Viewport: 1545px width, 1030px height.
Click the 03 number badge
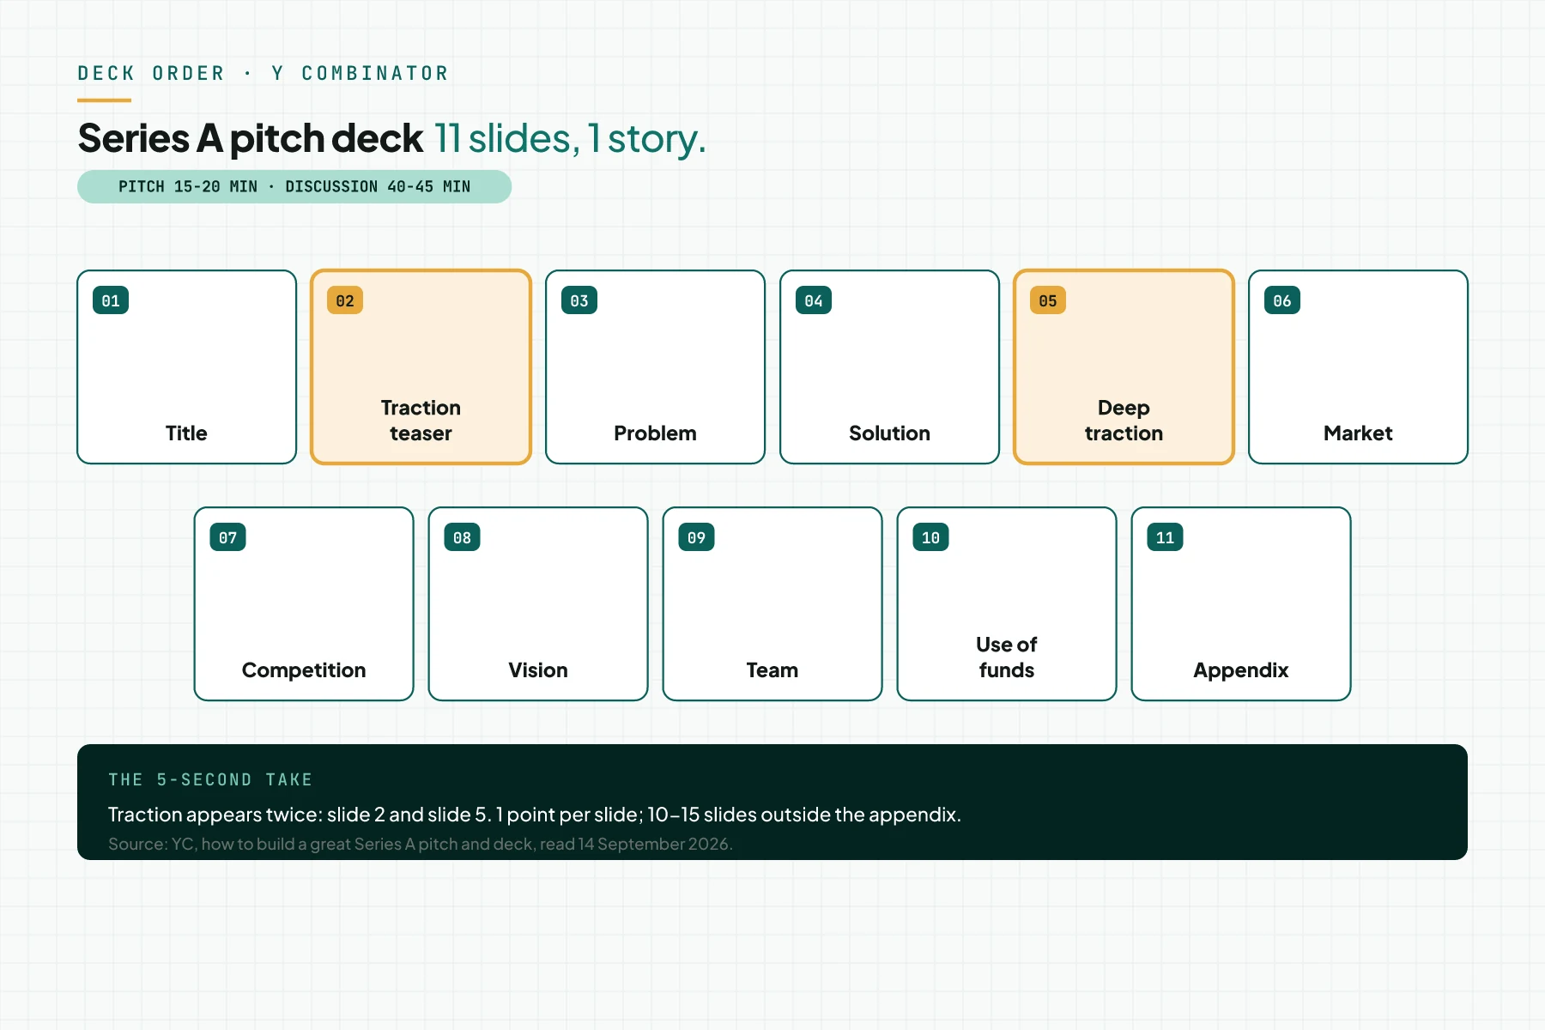point(579,300)
